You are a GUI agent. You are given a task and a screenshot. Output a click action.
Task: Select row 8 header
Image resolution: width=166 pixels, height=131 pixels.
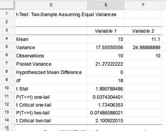tap(7, 72)
